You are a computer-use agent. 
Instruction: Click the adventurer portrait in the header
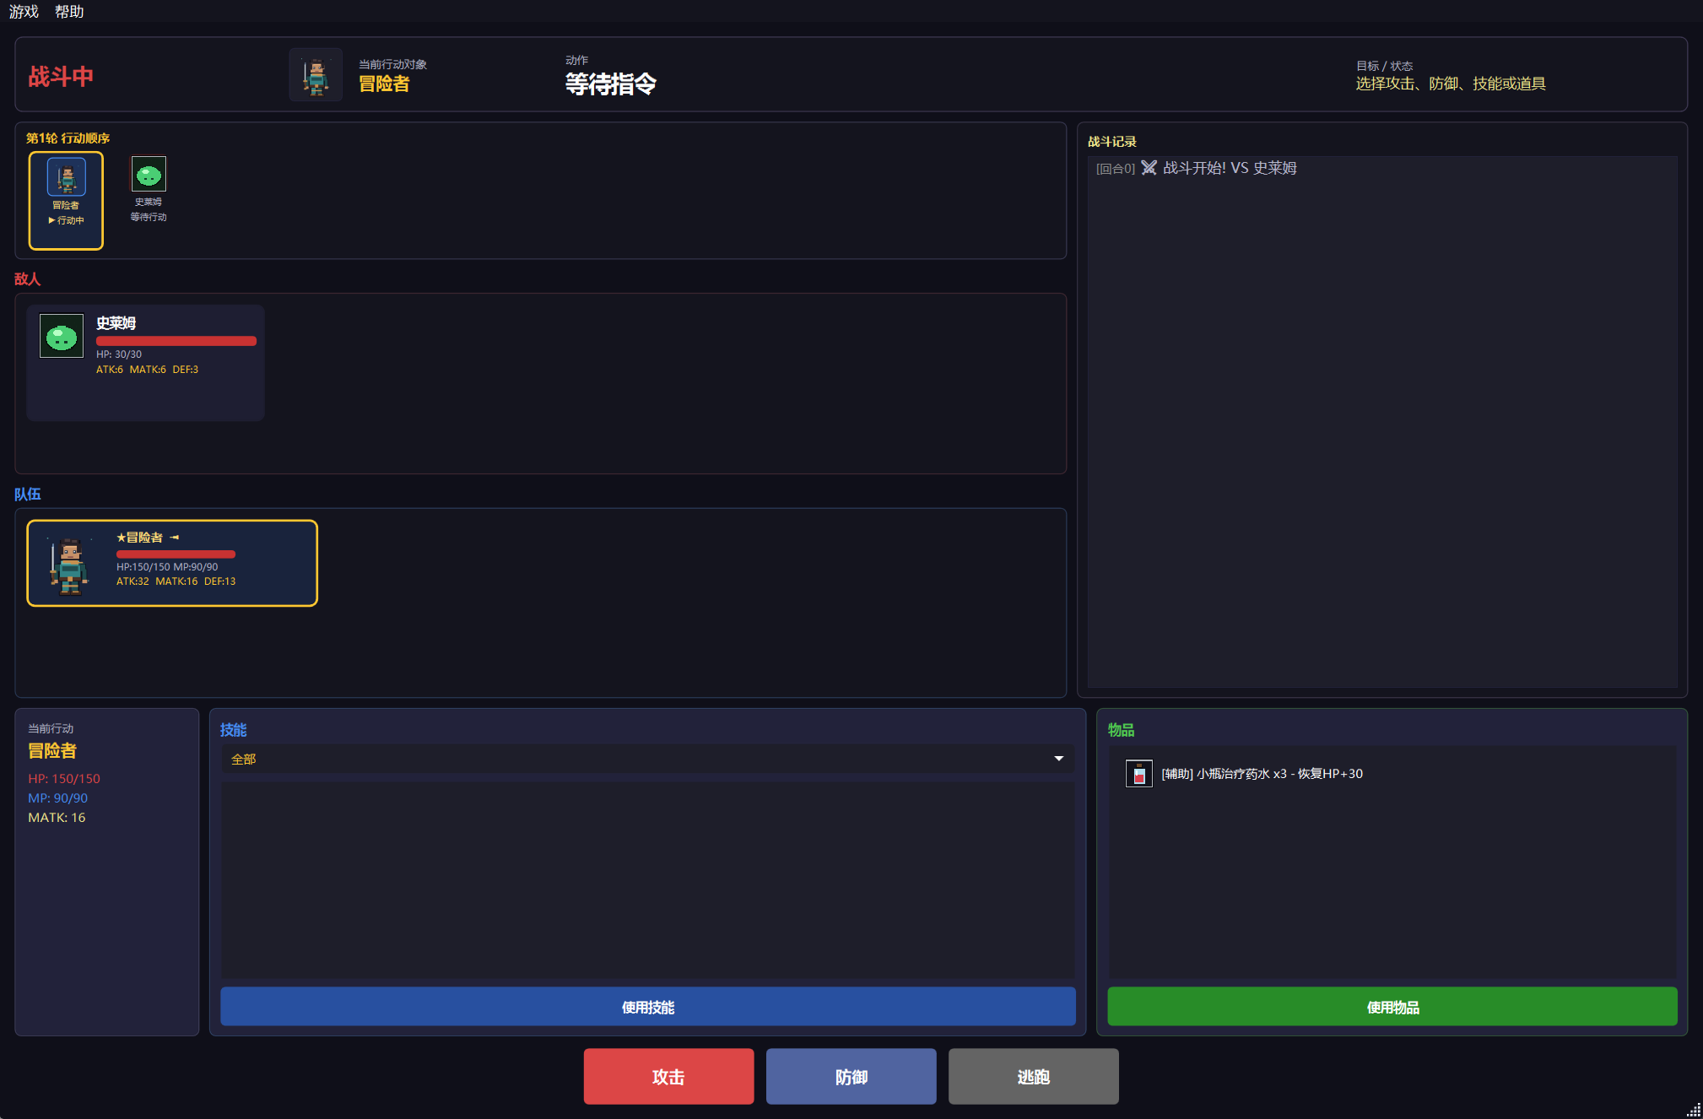tap(316, 75)
